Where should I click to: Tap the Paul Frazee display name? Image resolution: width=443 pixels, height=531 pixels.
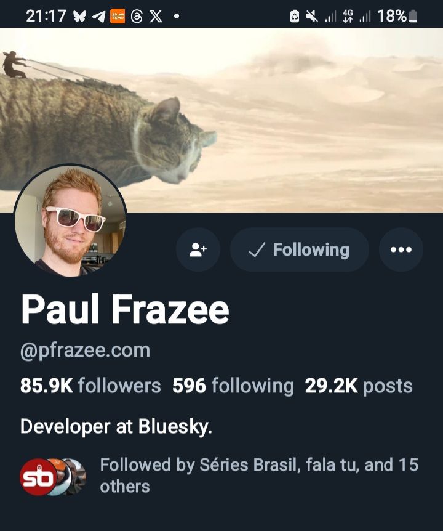125,309
